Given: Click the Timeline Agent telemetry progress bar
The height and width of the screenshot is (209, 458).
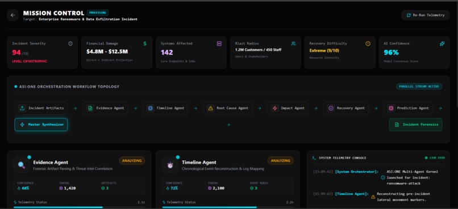Looking at the screenshot, I should [x=228, y=207].
